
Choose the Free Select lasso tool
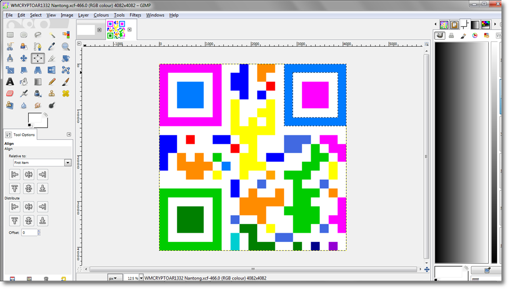[38, 35]
